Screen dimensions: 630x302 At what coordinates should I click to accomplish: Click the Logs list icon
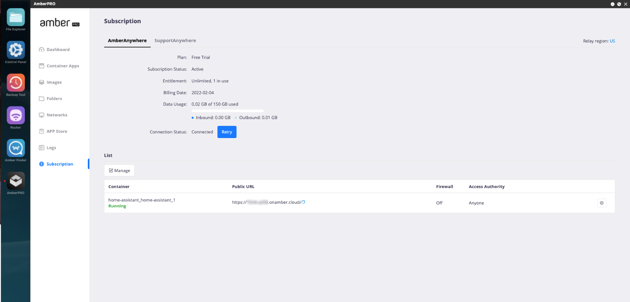41,148
